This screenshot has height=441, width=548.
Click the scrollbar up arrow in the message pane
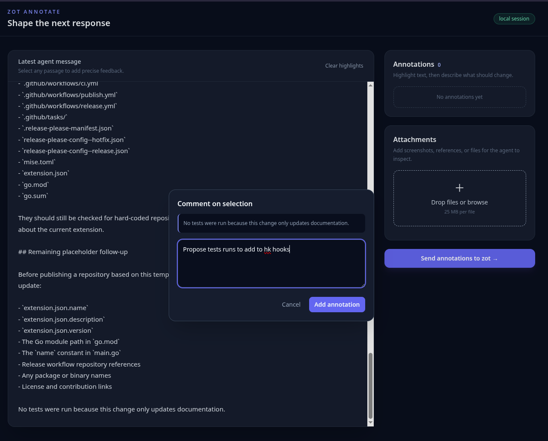click(x=370, y=85)
